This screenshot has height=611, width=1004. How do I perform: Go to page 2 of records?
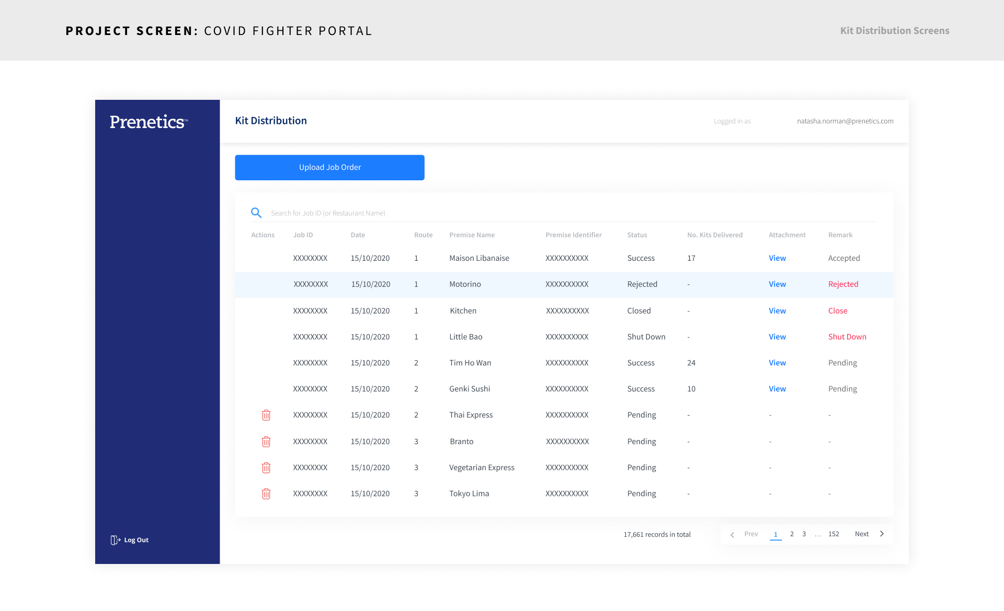point(792,534)
